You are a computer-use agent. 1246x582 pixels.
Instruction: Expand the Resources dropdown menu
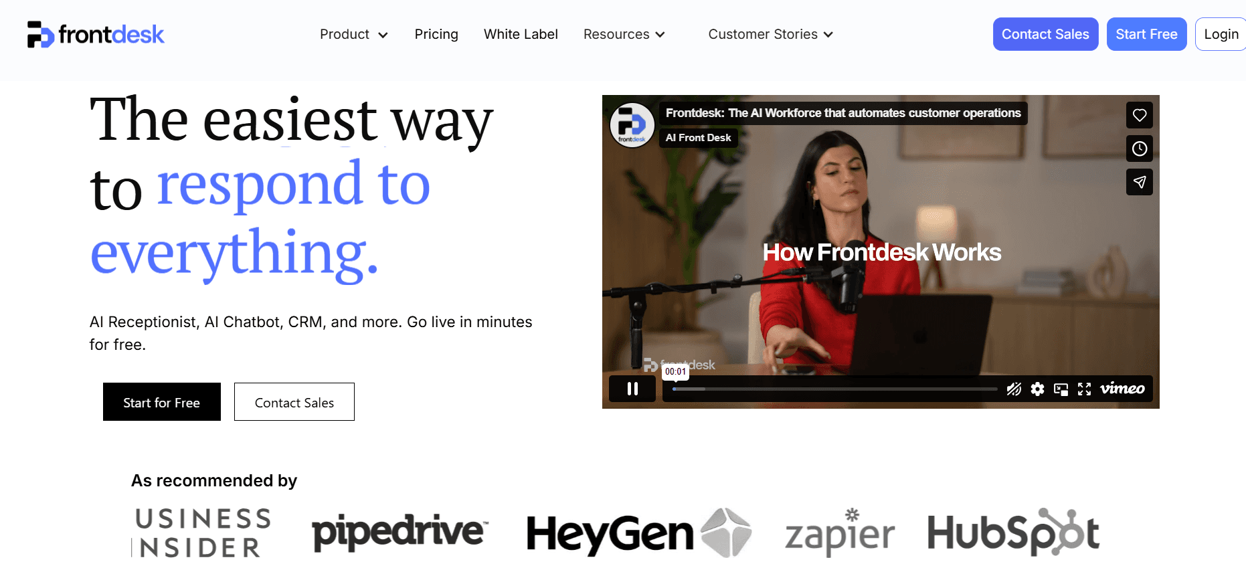(624, 34)
